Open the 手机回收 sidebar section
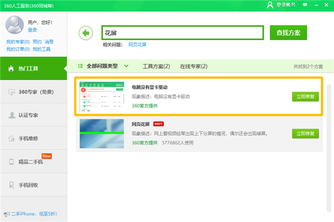This screenshot has width=334, height=222. coord(33,185)
